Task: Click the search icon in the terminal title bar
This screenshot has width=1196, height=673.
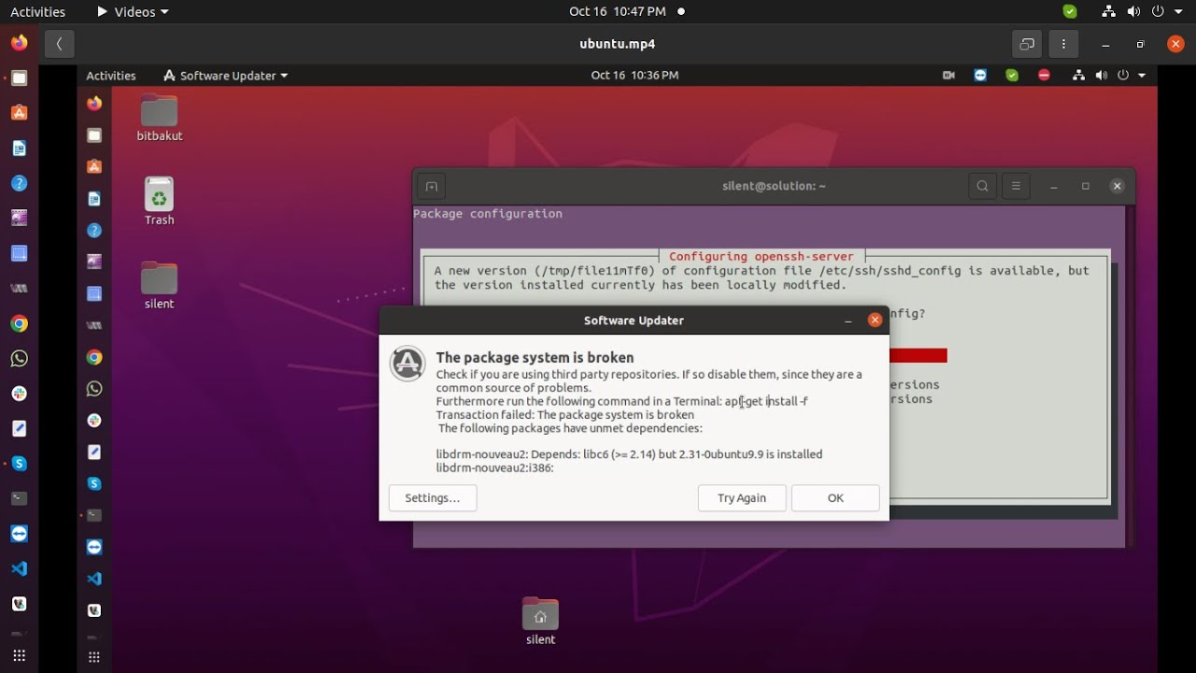Action: click(x=982, y=186)
